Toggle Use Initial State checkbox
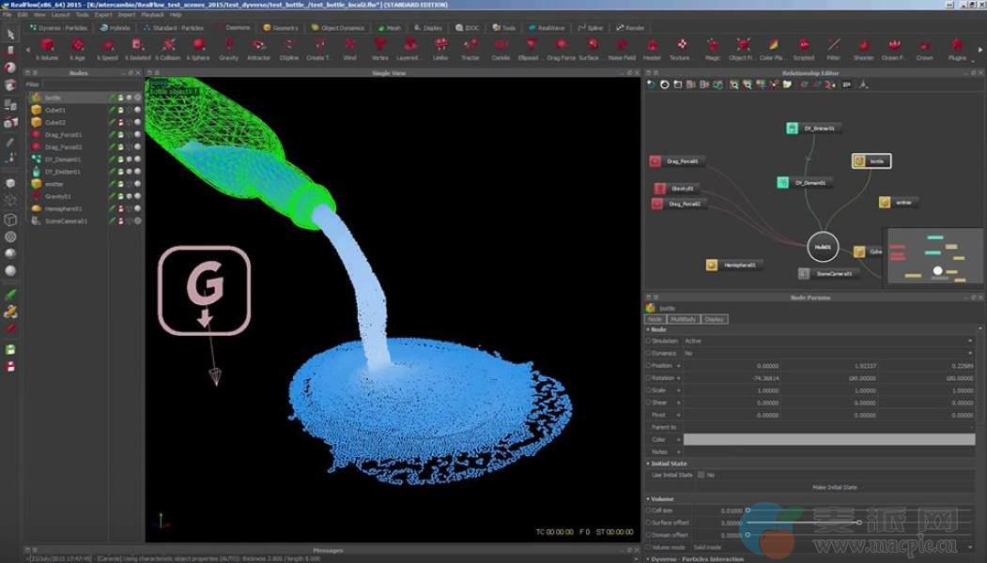Screen dimensions: 987x563 [700, 475]
